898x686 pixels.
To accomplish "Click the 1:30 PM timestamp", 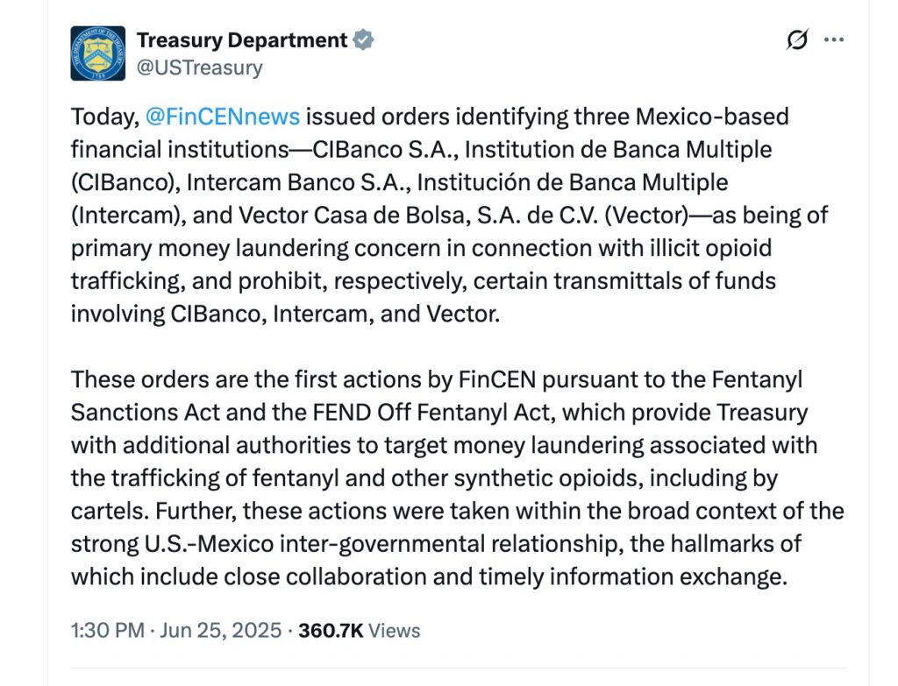I will [x=108, y=630].
